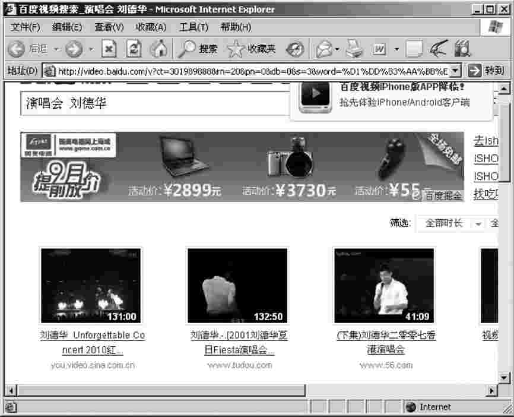Play the 41:09 video thumbnail
Viewport: 514px width, 417px height.
384,286
